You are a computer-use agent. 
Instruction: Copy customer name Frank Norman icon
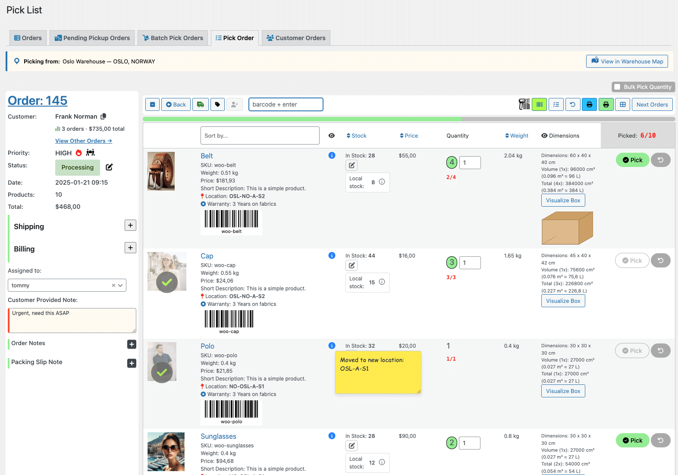pos(104,116)
